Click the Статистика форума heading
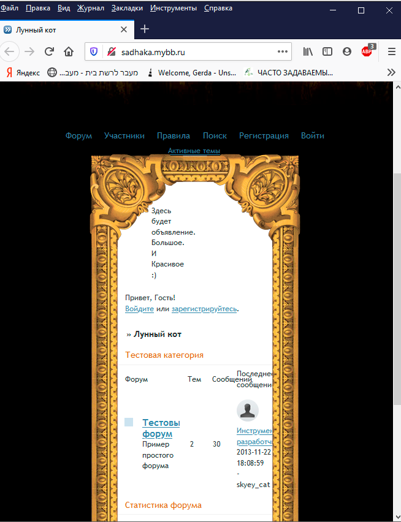Screen dimensions: 401x522 (x=163, y=505)
